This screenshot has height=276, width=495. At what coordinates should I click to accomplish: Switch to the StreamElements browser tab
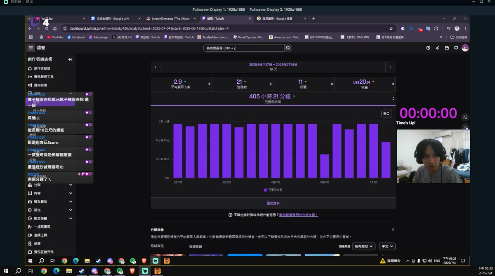coord(171,19)
